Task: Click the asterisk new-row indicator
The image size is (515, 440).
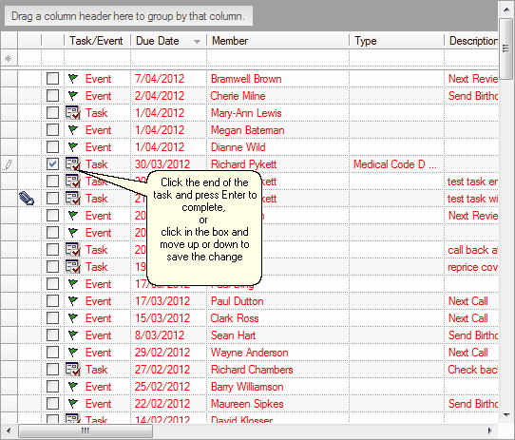Action: coord(9,59)
